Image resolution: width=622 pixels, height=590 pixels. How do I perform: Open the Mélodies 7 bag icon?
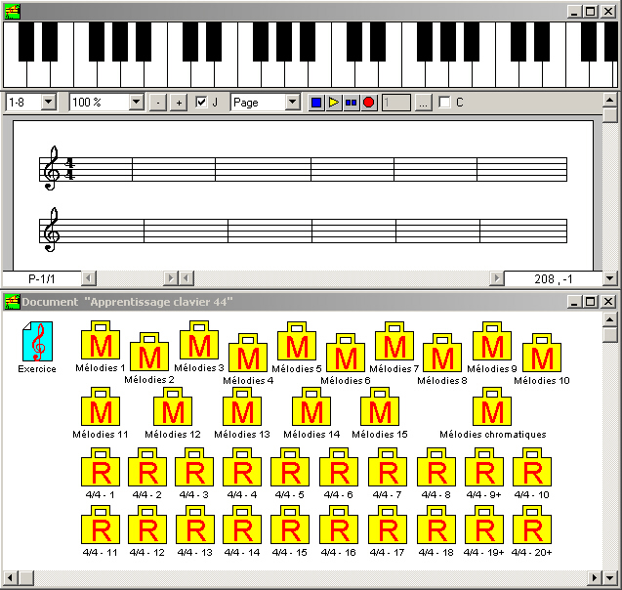(394, 341)
